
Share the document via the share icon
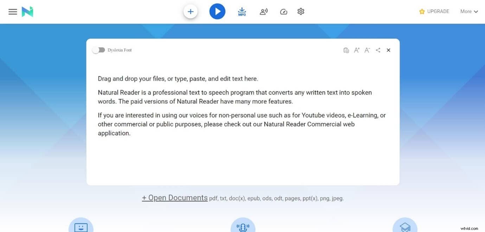[378, 50]
